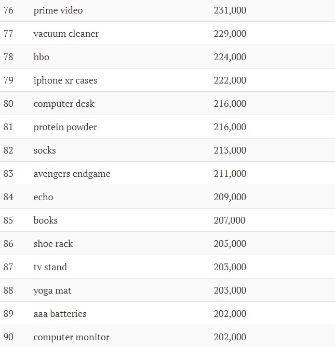Select the 'yoga mat' keyword
This screenshot has height=347, width=335.
tap(52, 290)
